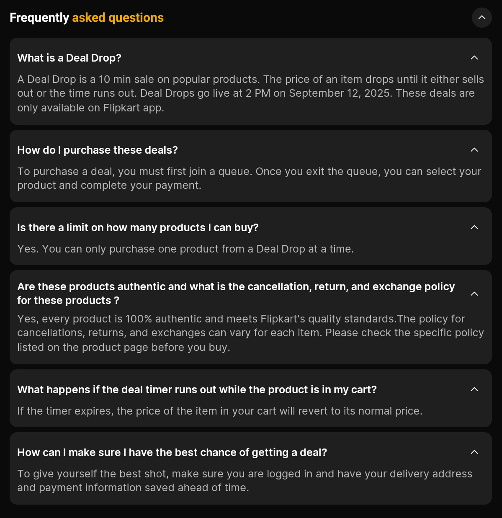The width and height of the screenshot is (502, 518).
Task: Click the 'Are these products authentic' question title
Action: click(x=236, y=293)
